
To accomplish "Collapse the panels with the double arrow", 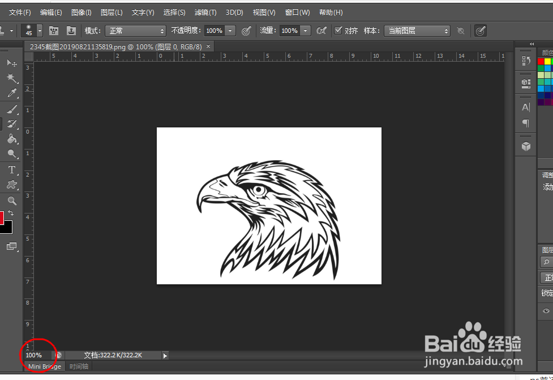I will pyautogui.click(x=532, y=44).
